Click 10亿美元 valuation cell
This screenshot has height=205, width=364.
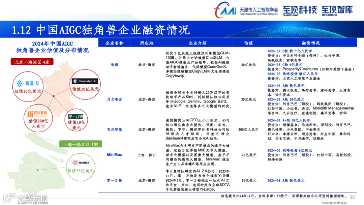[249, 180]
